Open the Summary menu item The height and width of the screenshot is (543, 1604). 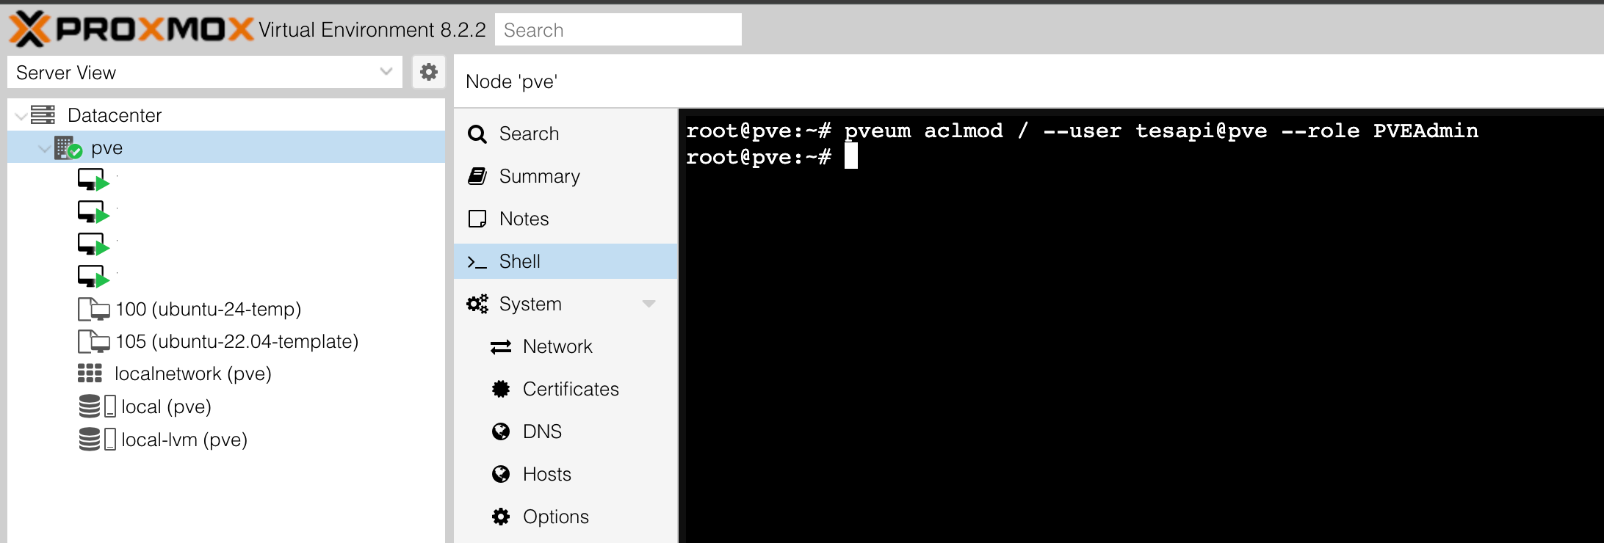pyautogui.click(x=539, y=176)
